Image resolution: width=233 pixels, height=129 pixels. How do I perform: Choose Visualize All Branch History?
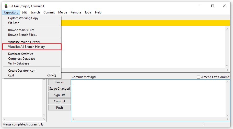pos(31,47)
